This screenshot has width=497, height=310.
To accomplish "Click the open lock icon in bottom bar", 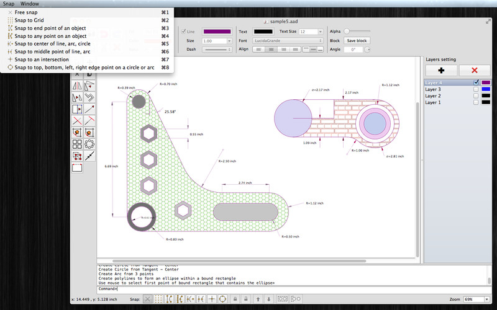I will point(245,299).
